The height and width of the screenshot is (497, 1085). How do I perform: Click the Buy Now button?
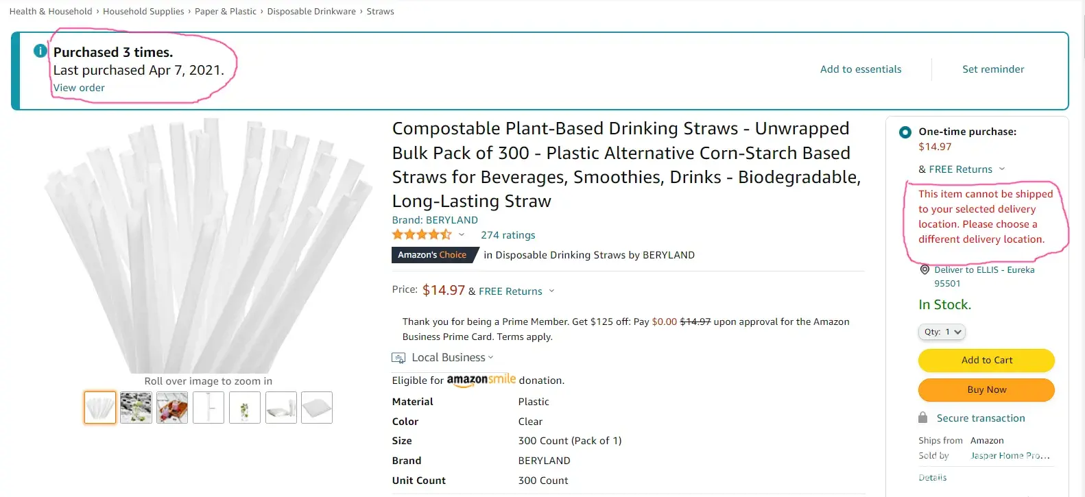coord(986,389)
